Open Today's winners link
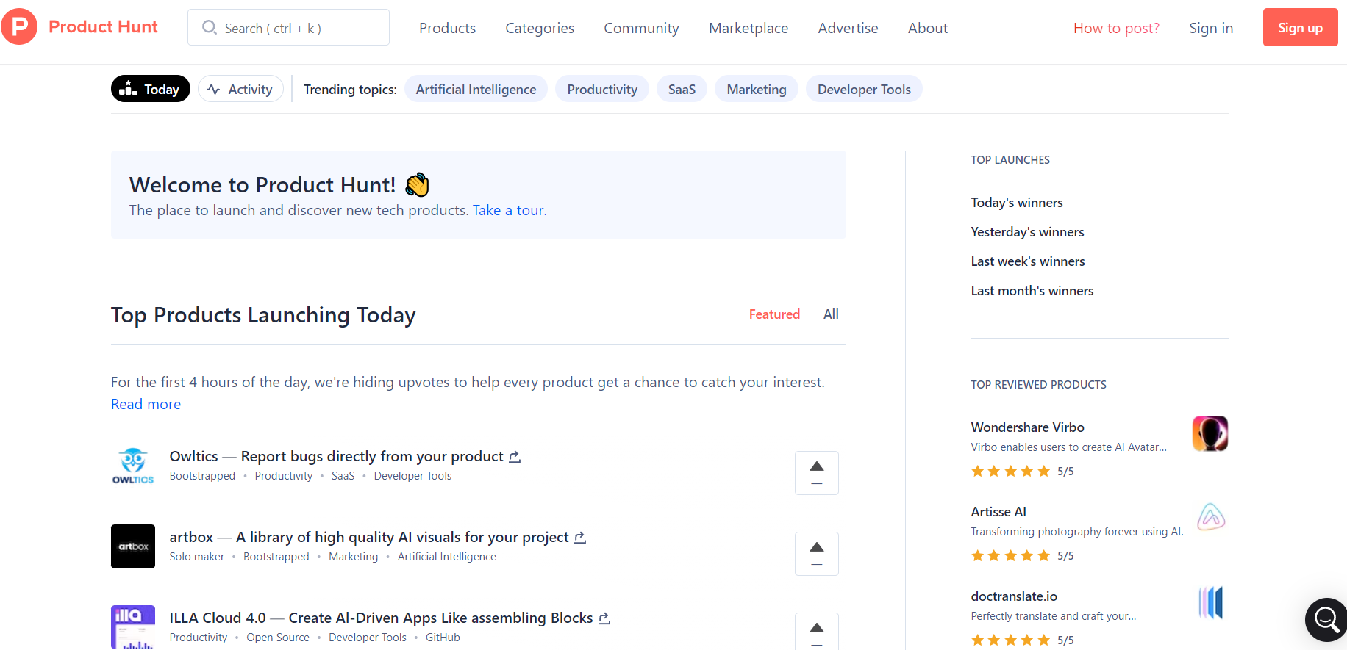Image resolution: width=1347 pixels, height=650 pixels. (x=1017, y=203)
